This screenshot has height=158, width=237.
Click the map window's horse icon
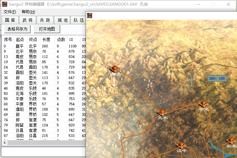click(89, 15)
